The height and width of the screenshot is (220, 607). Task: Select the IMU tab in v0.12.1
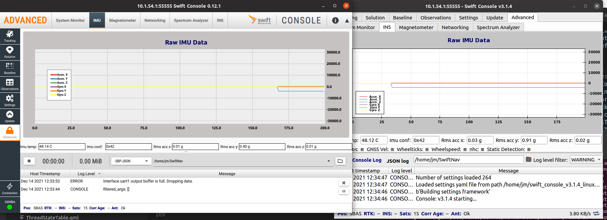click(97, 20)
